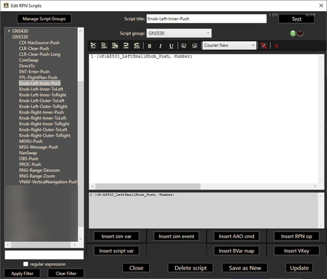Click the Copy icon in editor toolbar
Screen dimensions: 327x279
104,45
